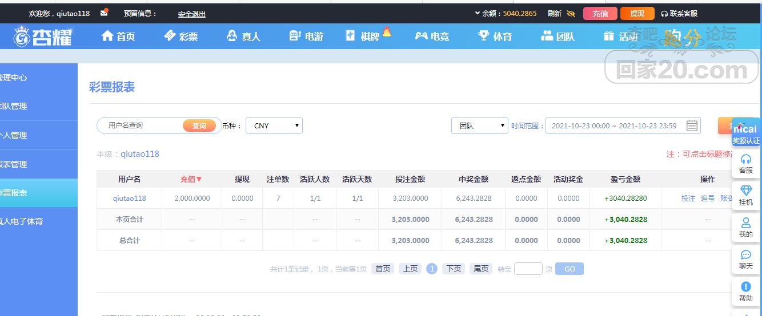This screenshot has width=762, height=316.
Task: Open the 活动 promotions menu
Action: coord(620,37)
